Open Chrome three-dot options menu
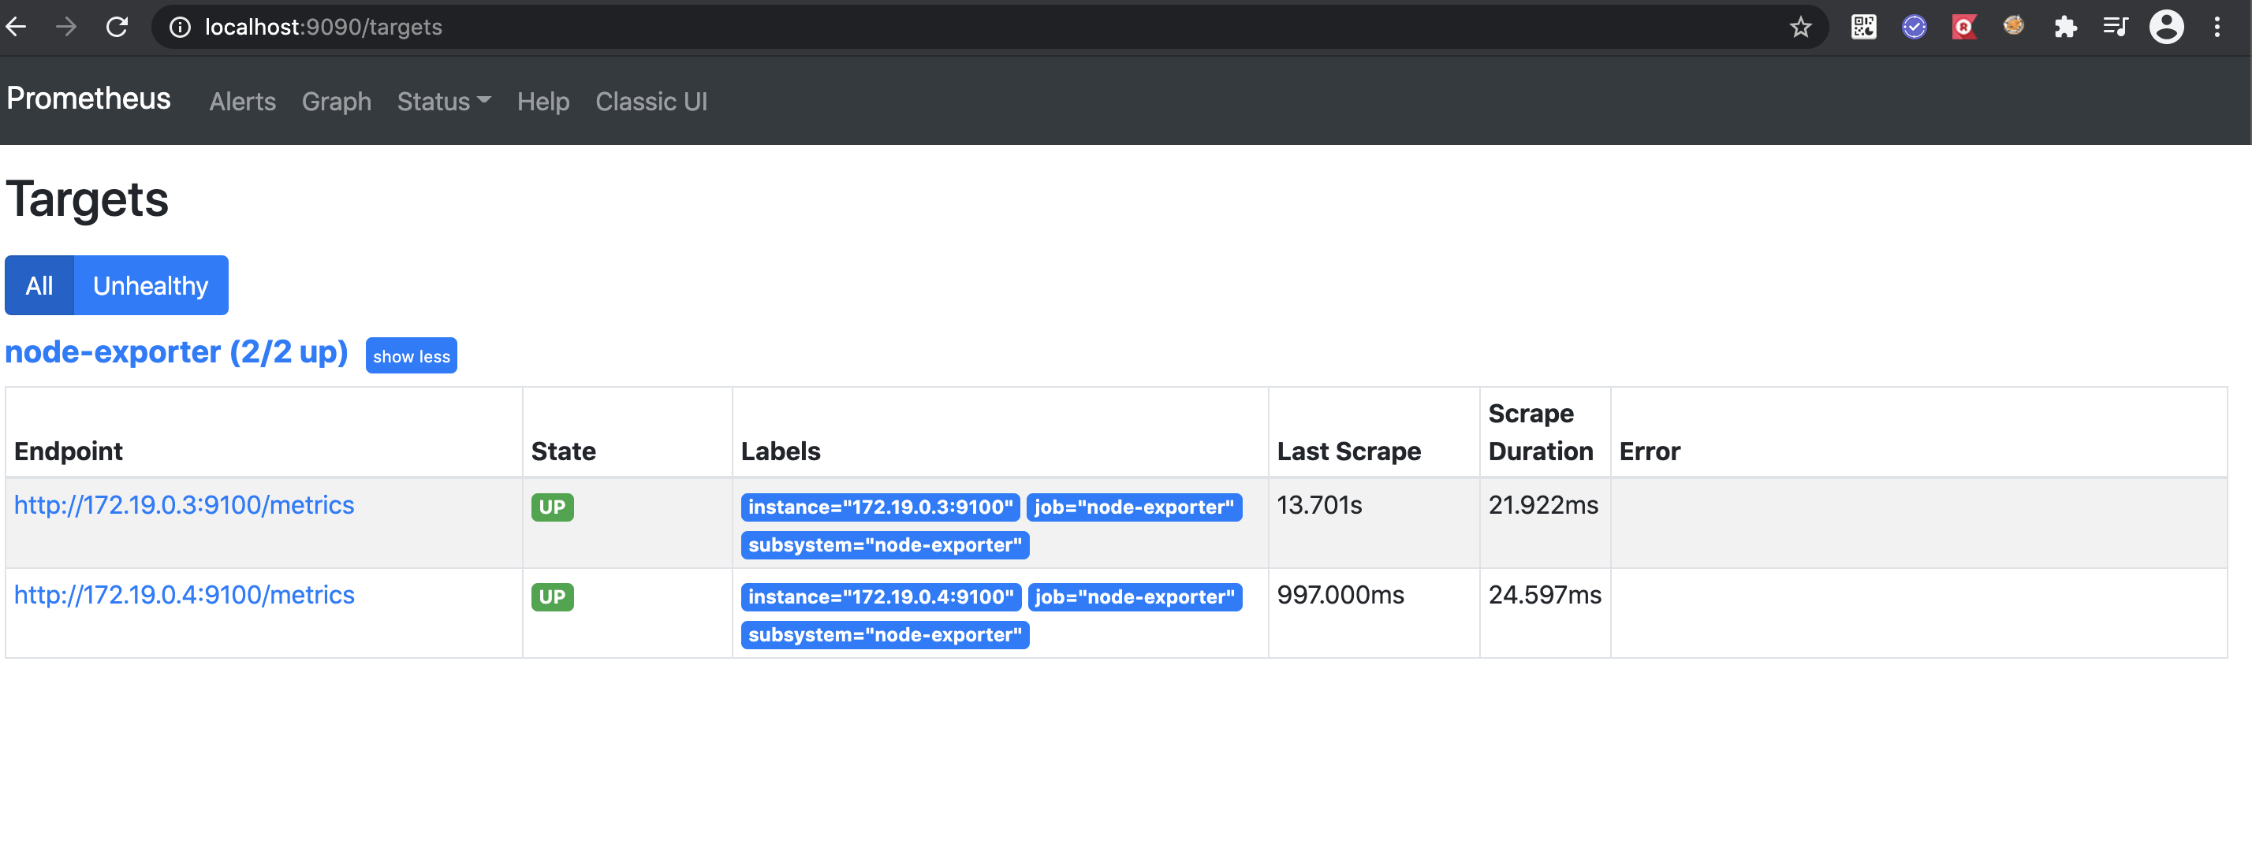Screen dimensions: 2252x862 (x=2217, y=27)
